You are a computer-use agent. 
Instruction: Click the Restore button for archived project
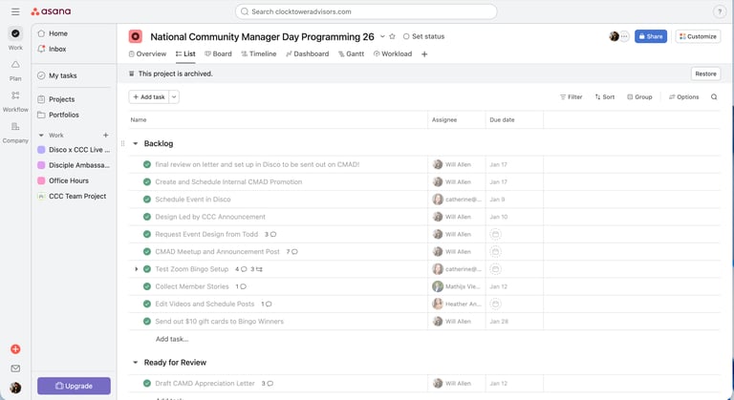(705, 74)
